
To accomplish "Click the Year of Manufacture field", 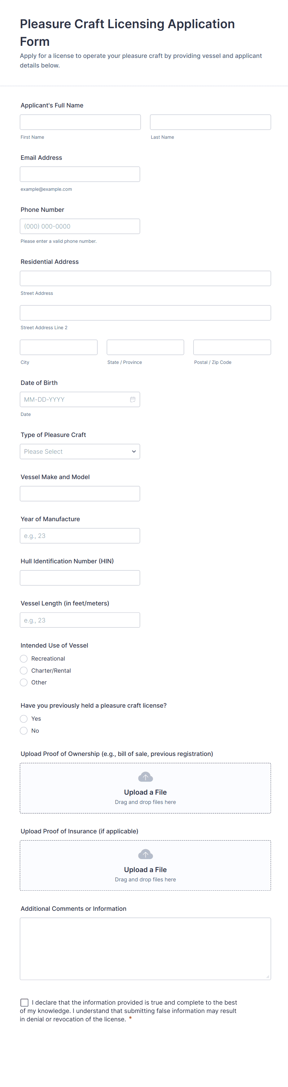I will point(80,535).
